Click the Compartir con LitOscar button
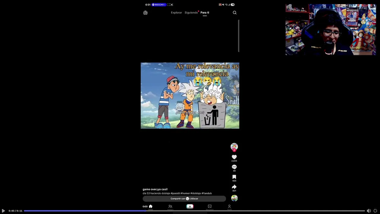 click(184, 199)
